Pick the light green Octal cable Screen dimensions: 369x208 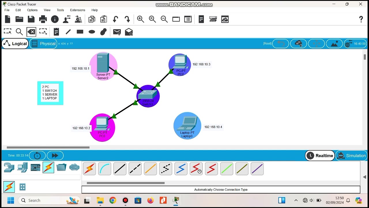click(227, 169)
